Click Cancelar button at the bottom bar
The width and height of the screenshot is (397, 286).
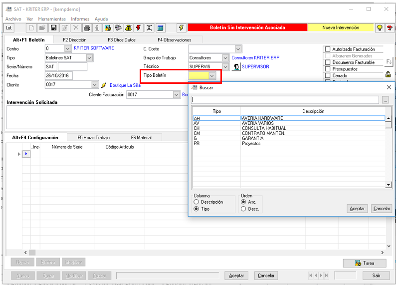[x=266, y=276]
